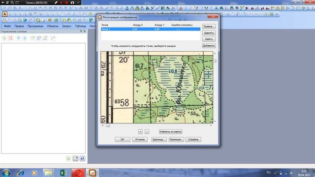Open the Запрос menu
The image size is (315, 177).
(x=66, y=26)
